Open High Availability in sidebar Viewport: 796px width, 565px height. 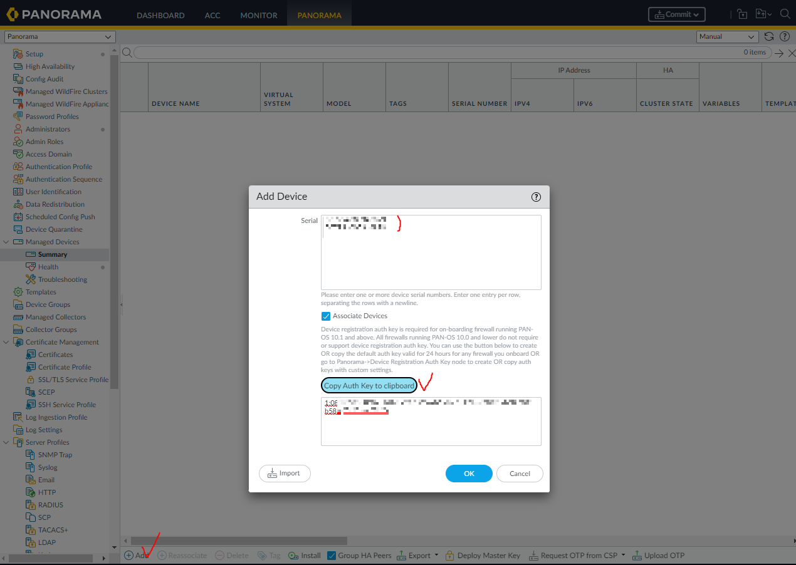(50, 66)
